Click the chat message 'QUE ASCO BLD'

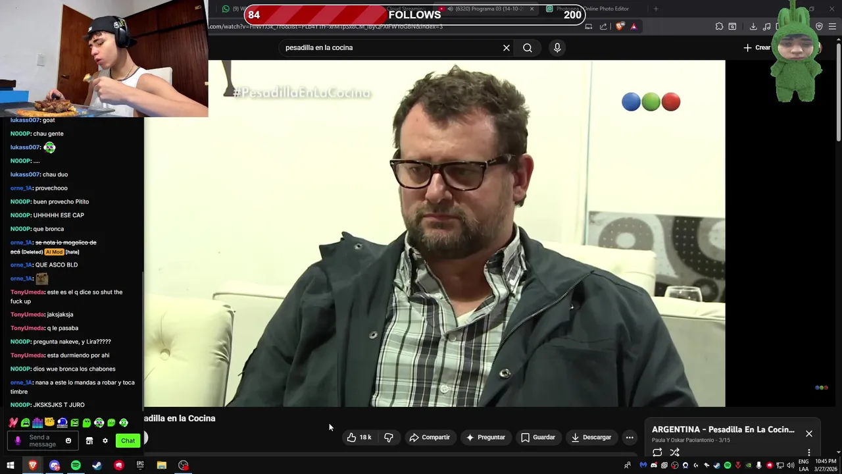point(57,265)
